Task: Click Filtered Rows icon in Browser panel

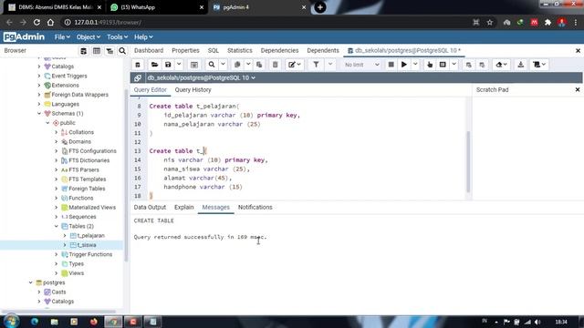Action: (109, 51)
